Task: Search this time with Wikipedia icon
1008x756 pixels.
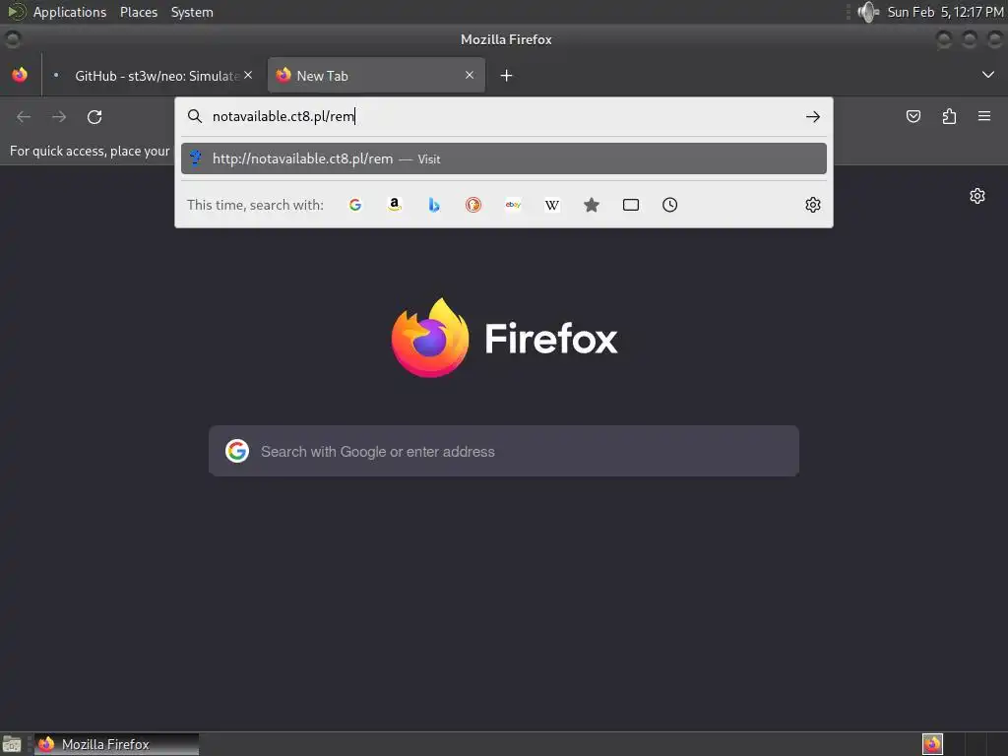Action: point(552,205)
